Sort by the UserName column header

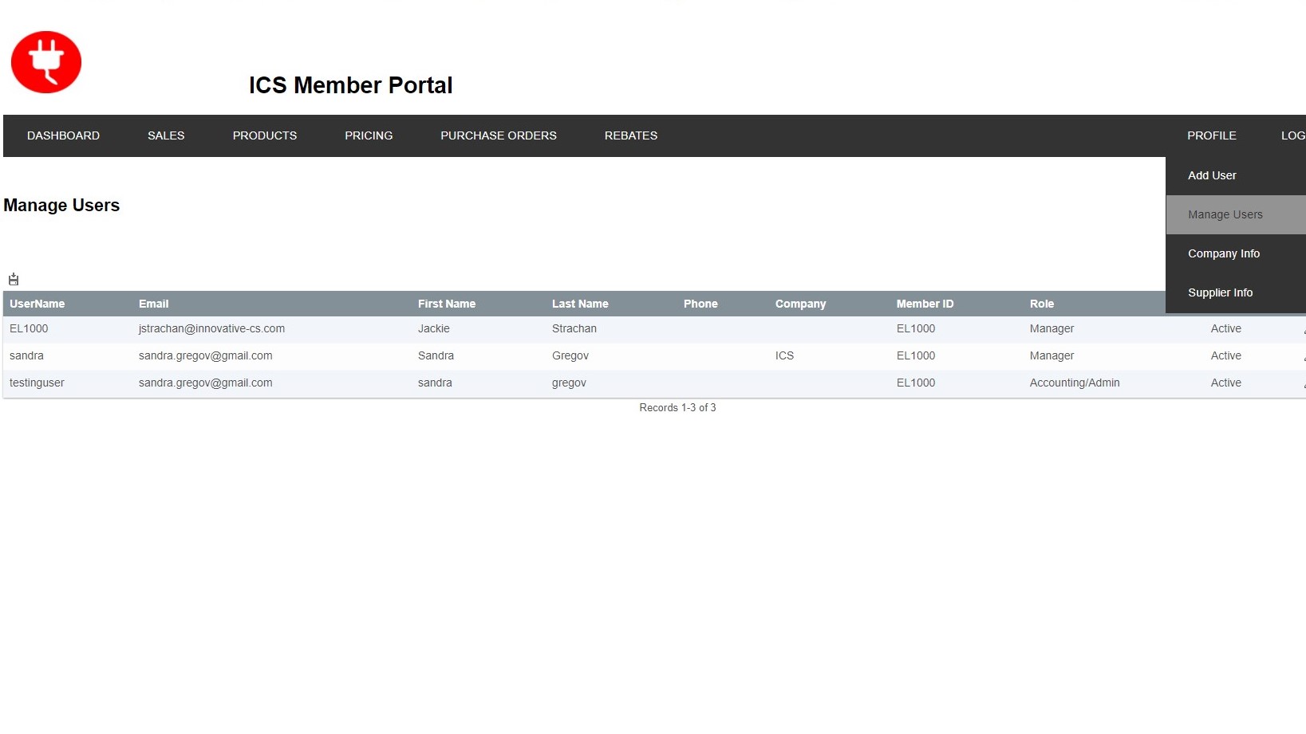coord(37,304)
